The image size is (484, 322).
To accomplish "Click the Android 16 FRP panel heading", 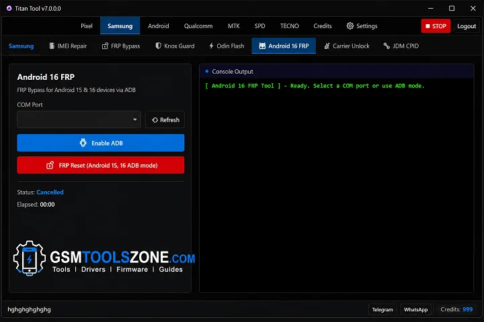I will click(46, 77).
